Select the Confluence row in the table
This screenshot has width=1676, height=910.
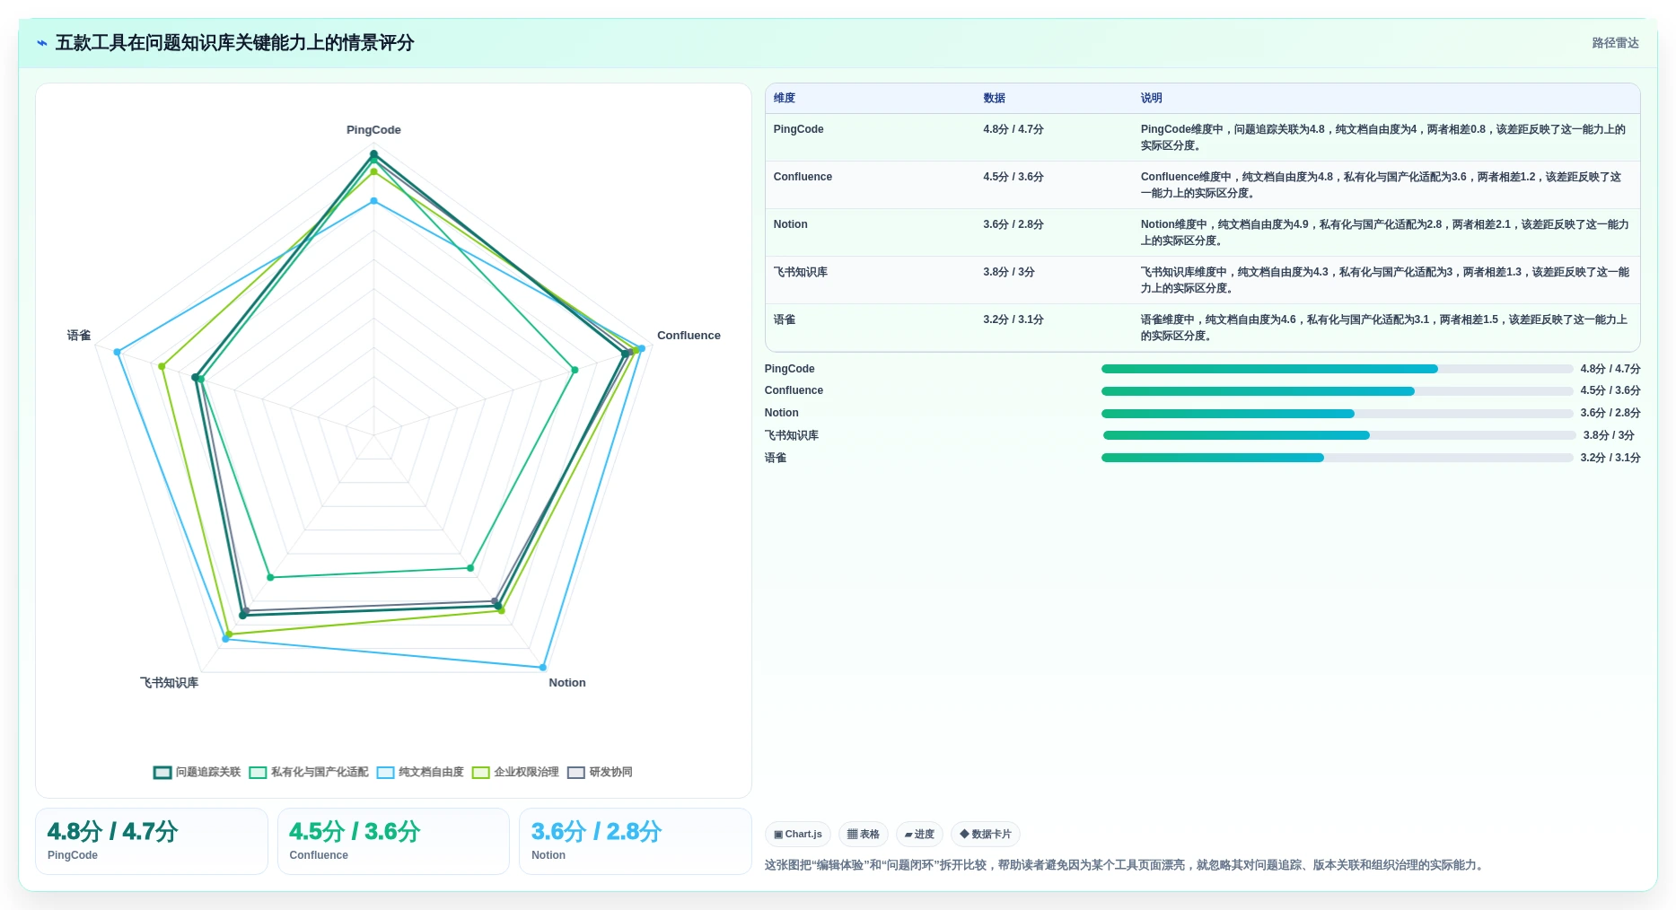pyautogui.click(x=1202, y=185)
